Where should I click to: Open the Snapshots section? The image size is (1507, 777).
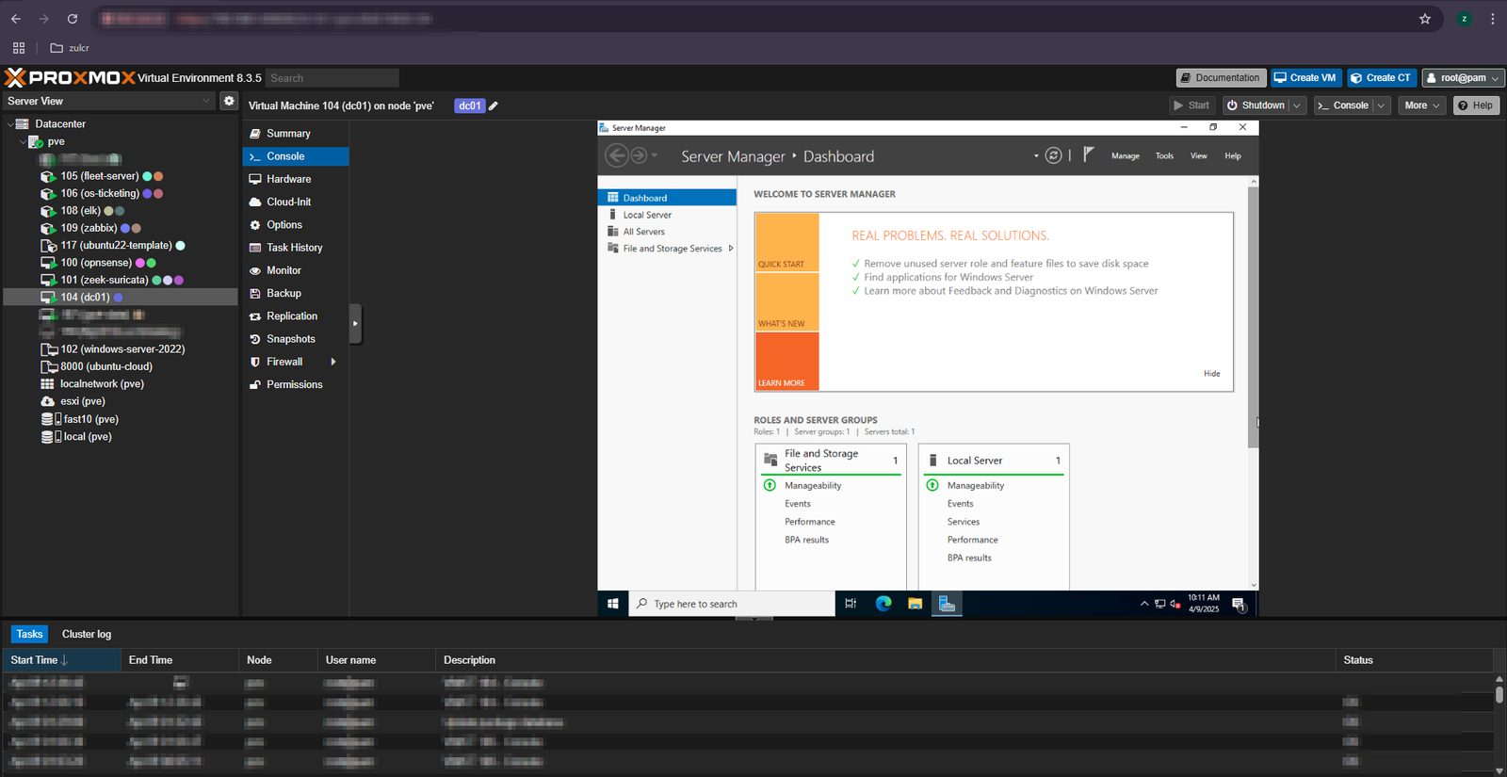pyautogui.click(x=295, y=339)
